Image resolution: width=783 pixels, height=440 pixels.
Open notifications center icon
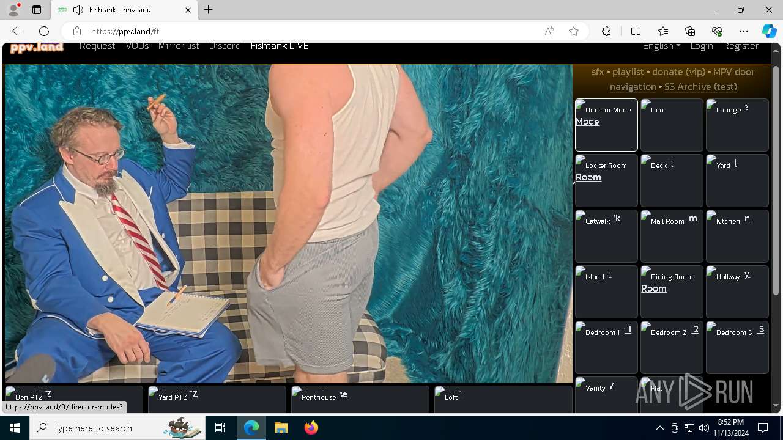click(763, 428)
